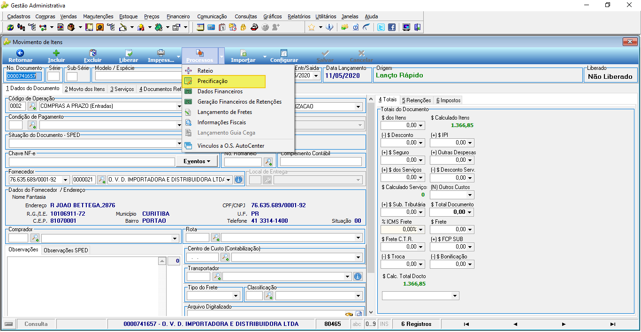This screenshot has height=332, width=641.
Task: Click the Twitter icon in main toolbar
Action: (x=381, y=27)
